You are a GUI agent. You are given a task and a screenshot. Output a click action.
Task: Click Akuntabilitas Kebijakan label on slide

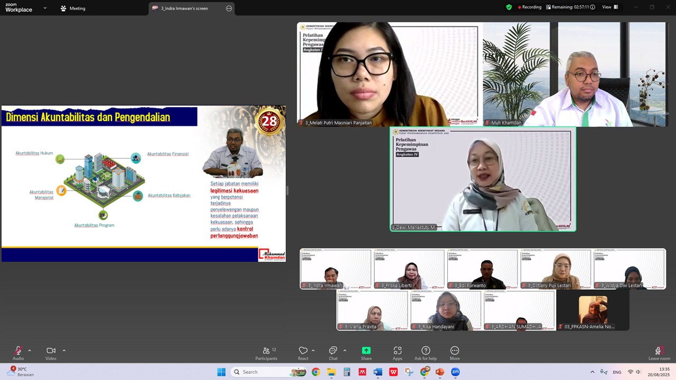pyautogui.click(x=169, y=195)
